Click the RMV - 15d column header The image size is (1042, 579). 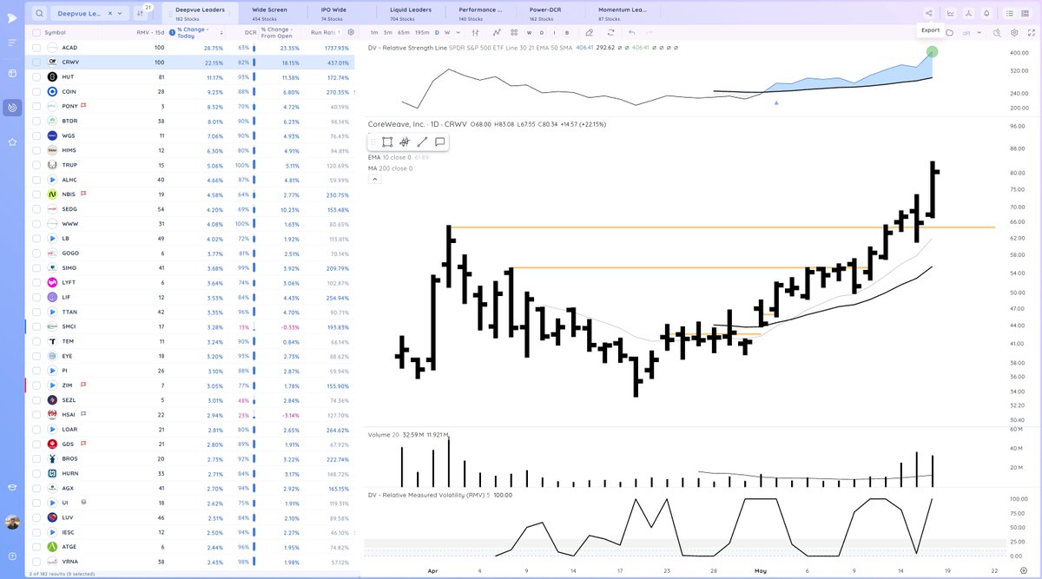coord(150,32)
